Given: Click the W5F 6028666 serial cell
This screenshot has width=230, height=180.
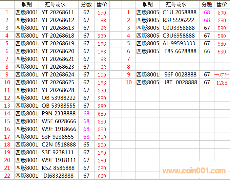Looking at the screenshot, I should click(x=59, y=121).
